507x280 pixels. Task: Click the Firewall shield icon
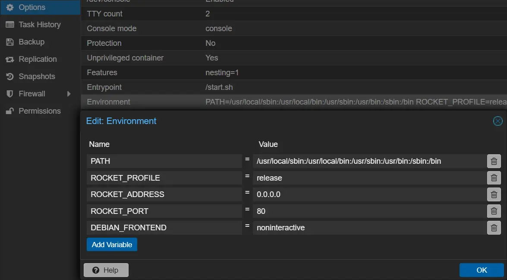click(x=9, y=93)
